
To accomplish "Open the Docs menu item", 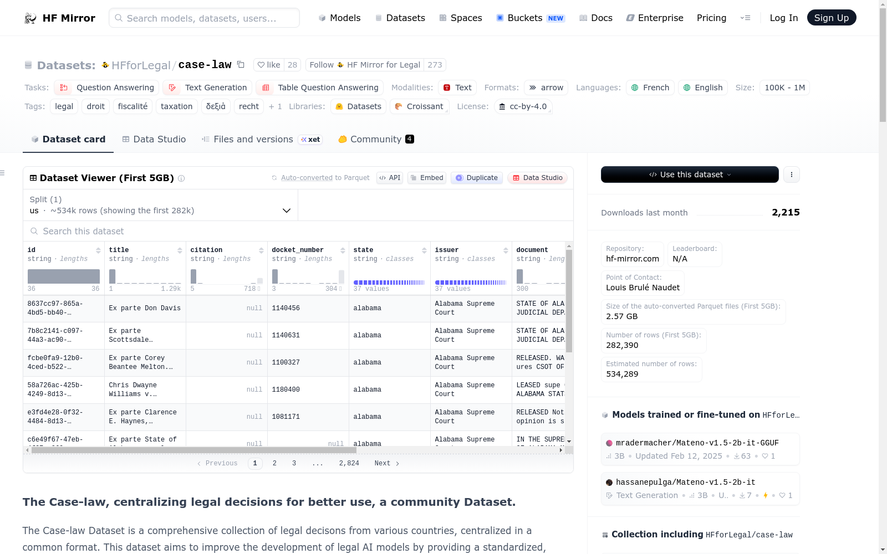I will (x=596, y=18).
